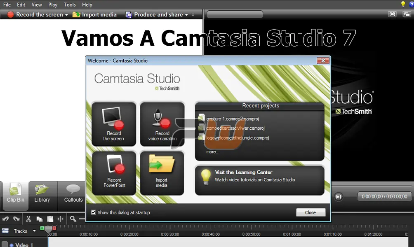
Task: Click the Close button in Welcome dialog
Action: pyautogui.click(x=310, y=212)
